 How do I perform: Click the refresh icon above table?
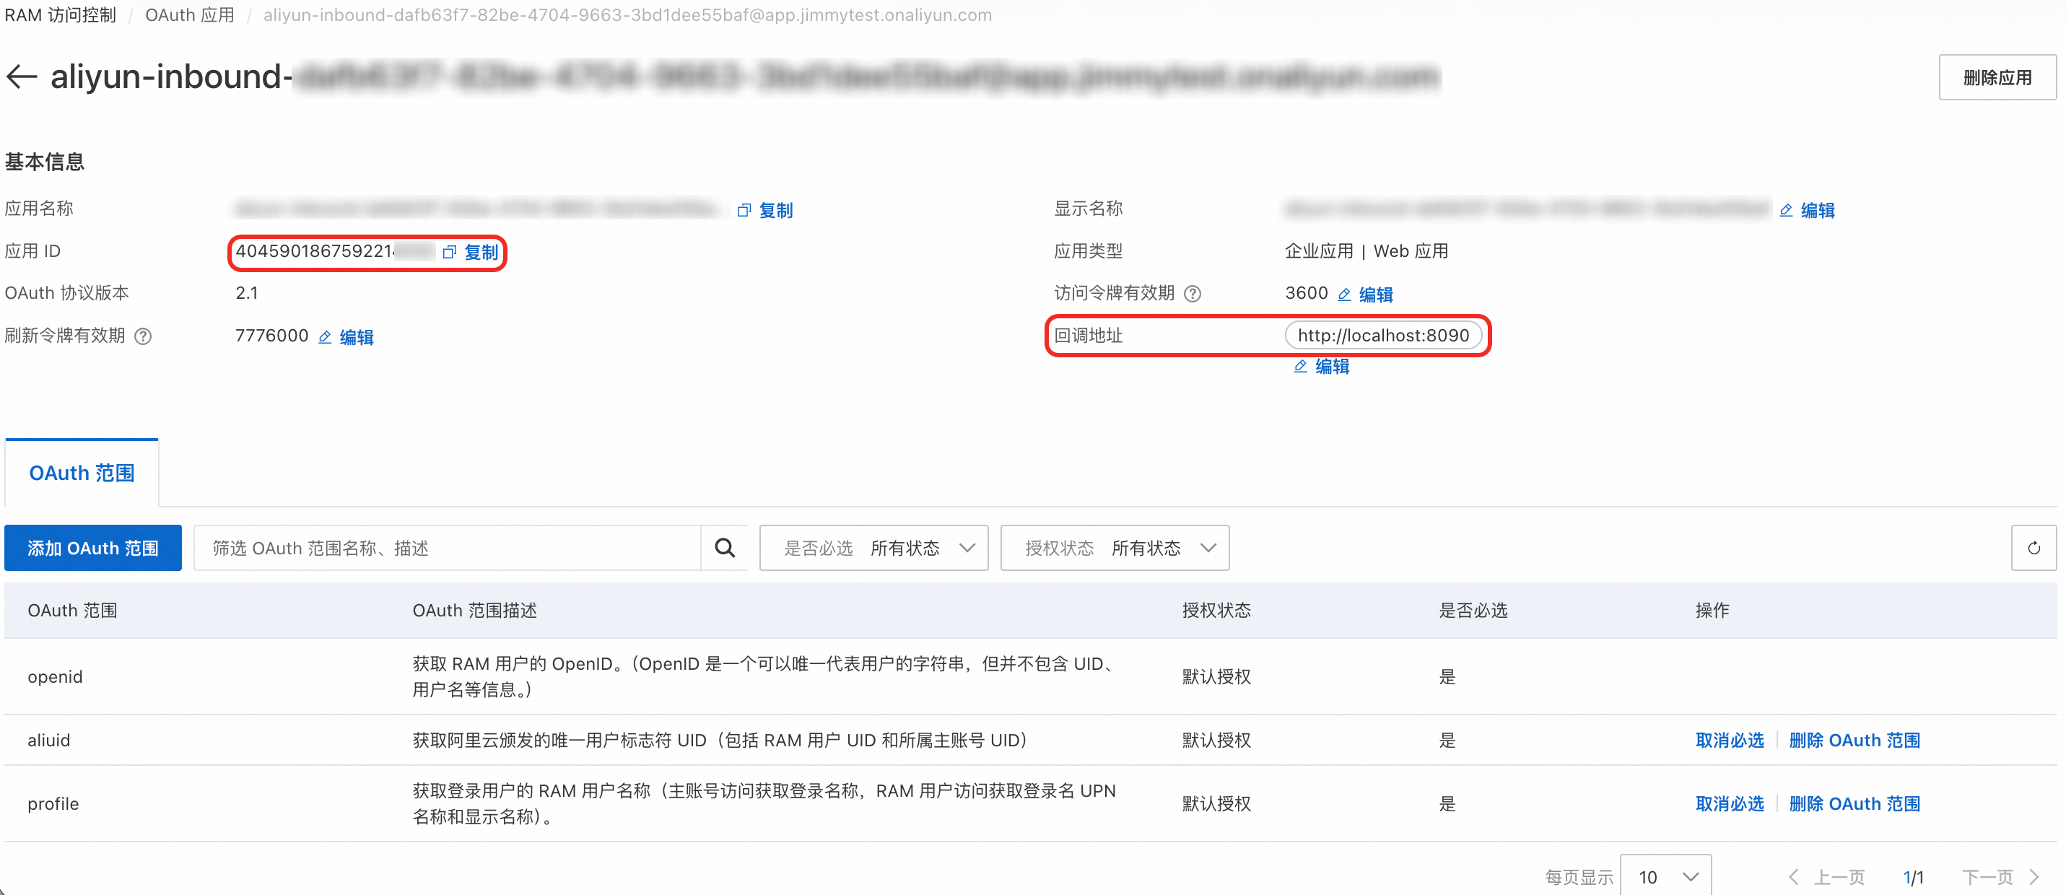2033,548
